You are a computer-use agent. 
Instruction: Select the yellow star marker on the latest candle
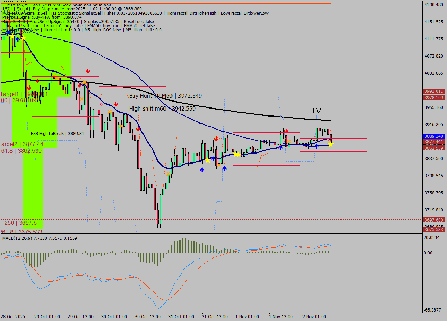click(x=331, y=144)
